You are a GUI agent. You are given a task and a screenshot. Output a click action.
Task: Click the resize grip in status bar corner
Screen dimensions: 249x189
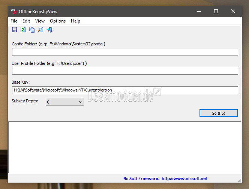tap(240, 180)
